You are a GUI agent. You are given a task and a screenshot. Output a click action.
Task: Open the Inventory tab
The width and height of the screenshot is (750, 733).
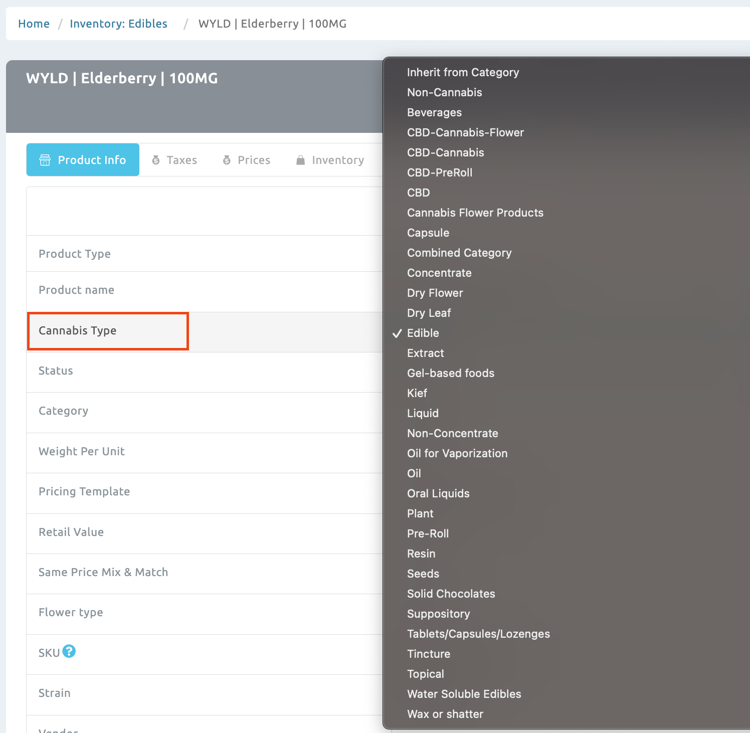pos(337,160)
